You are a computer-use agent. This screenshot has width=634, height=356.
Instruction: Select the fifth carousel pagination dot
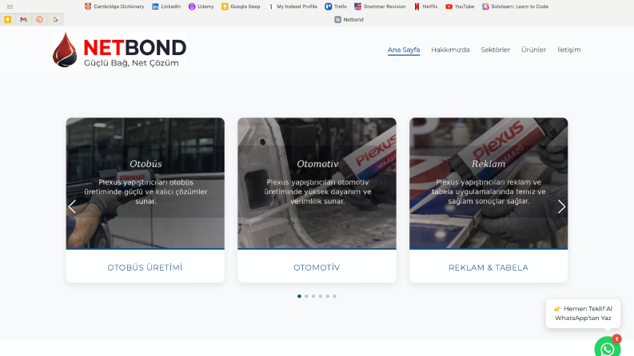coord(328,296)
